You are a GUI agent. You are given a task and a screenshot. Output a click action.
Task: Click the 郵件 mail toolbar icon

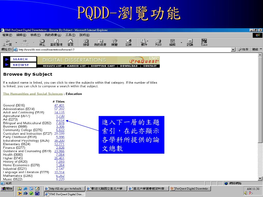point(144,43)
